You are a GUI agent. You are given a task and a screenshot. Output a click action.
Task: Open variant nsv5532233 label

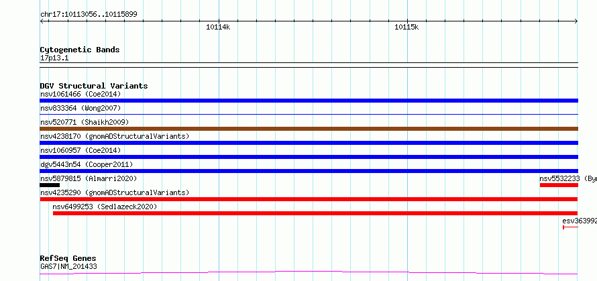click(567, 178)
